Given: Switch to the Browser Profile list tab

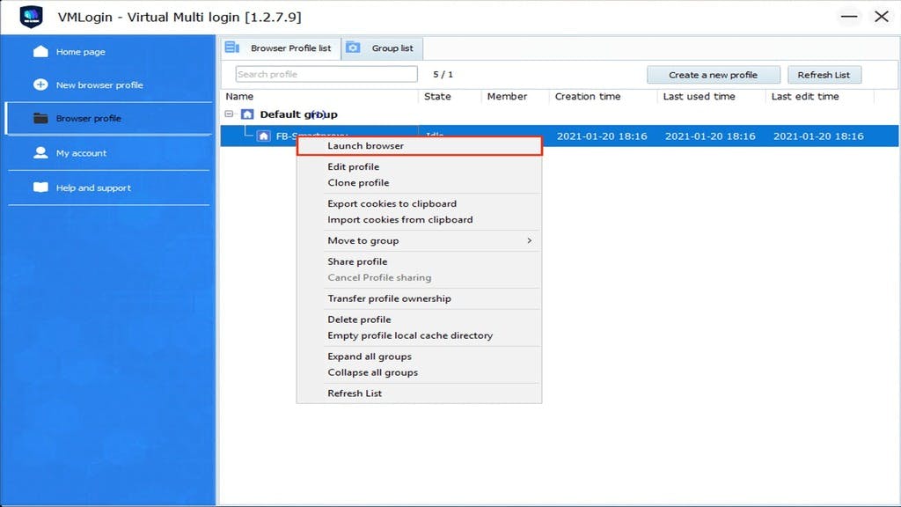Looking at the screenshot, I should click(281, 48).
